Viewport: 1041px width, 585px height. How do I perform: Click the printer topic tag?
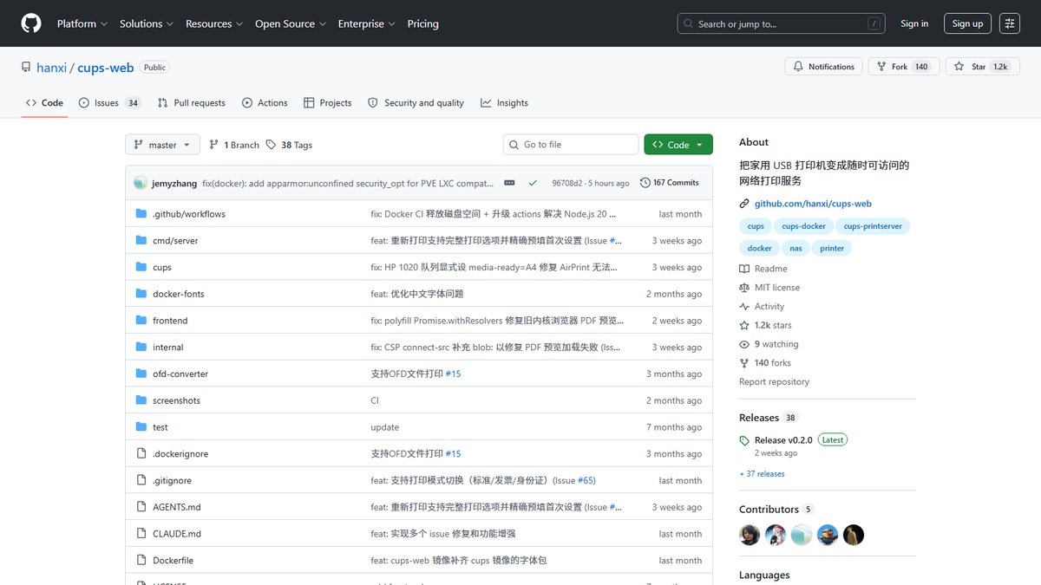click(832, 248)
